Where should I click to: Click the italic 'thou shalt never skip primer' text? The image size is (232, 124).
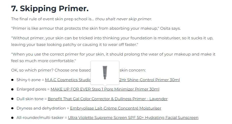point(123,19)
